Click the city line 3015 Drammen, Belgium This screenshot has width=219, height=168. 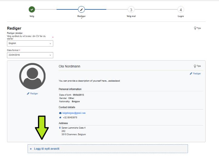74,134
